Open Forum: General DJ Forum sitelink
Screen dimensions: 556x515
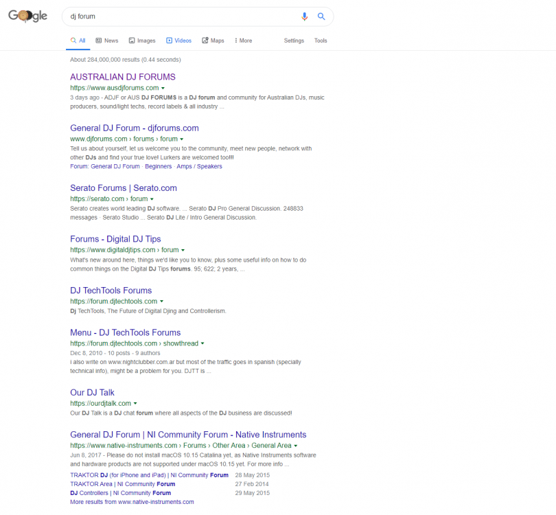(105, 166)
